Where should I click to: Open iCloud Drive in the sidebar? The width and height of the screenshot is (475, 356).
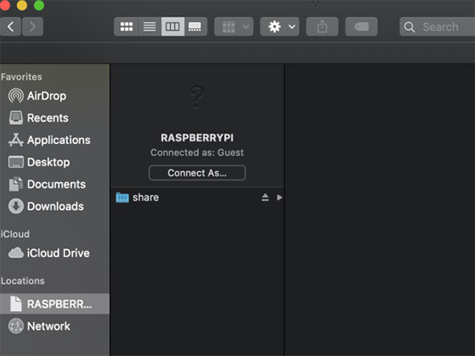pos(58,253)
